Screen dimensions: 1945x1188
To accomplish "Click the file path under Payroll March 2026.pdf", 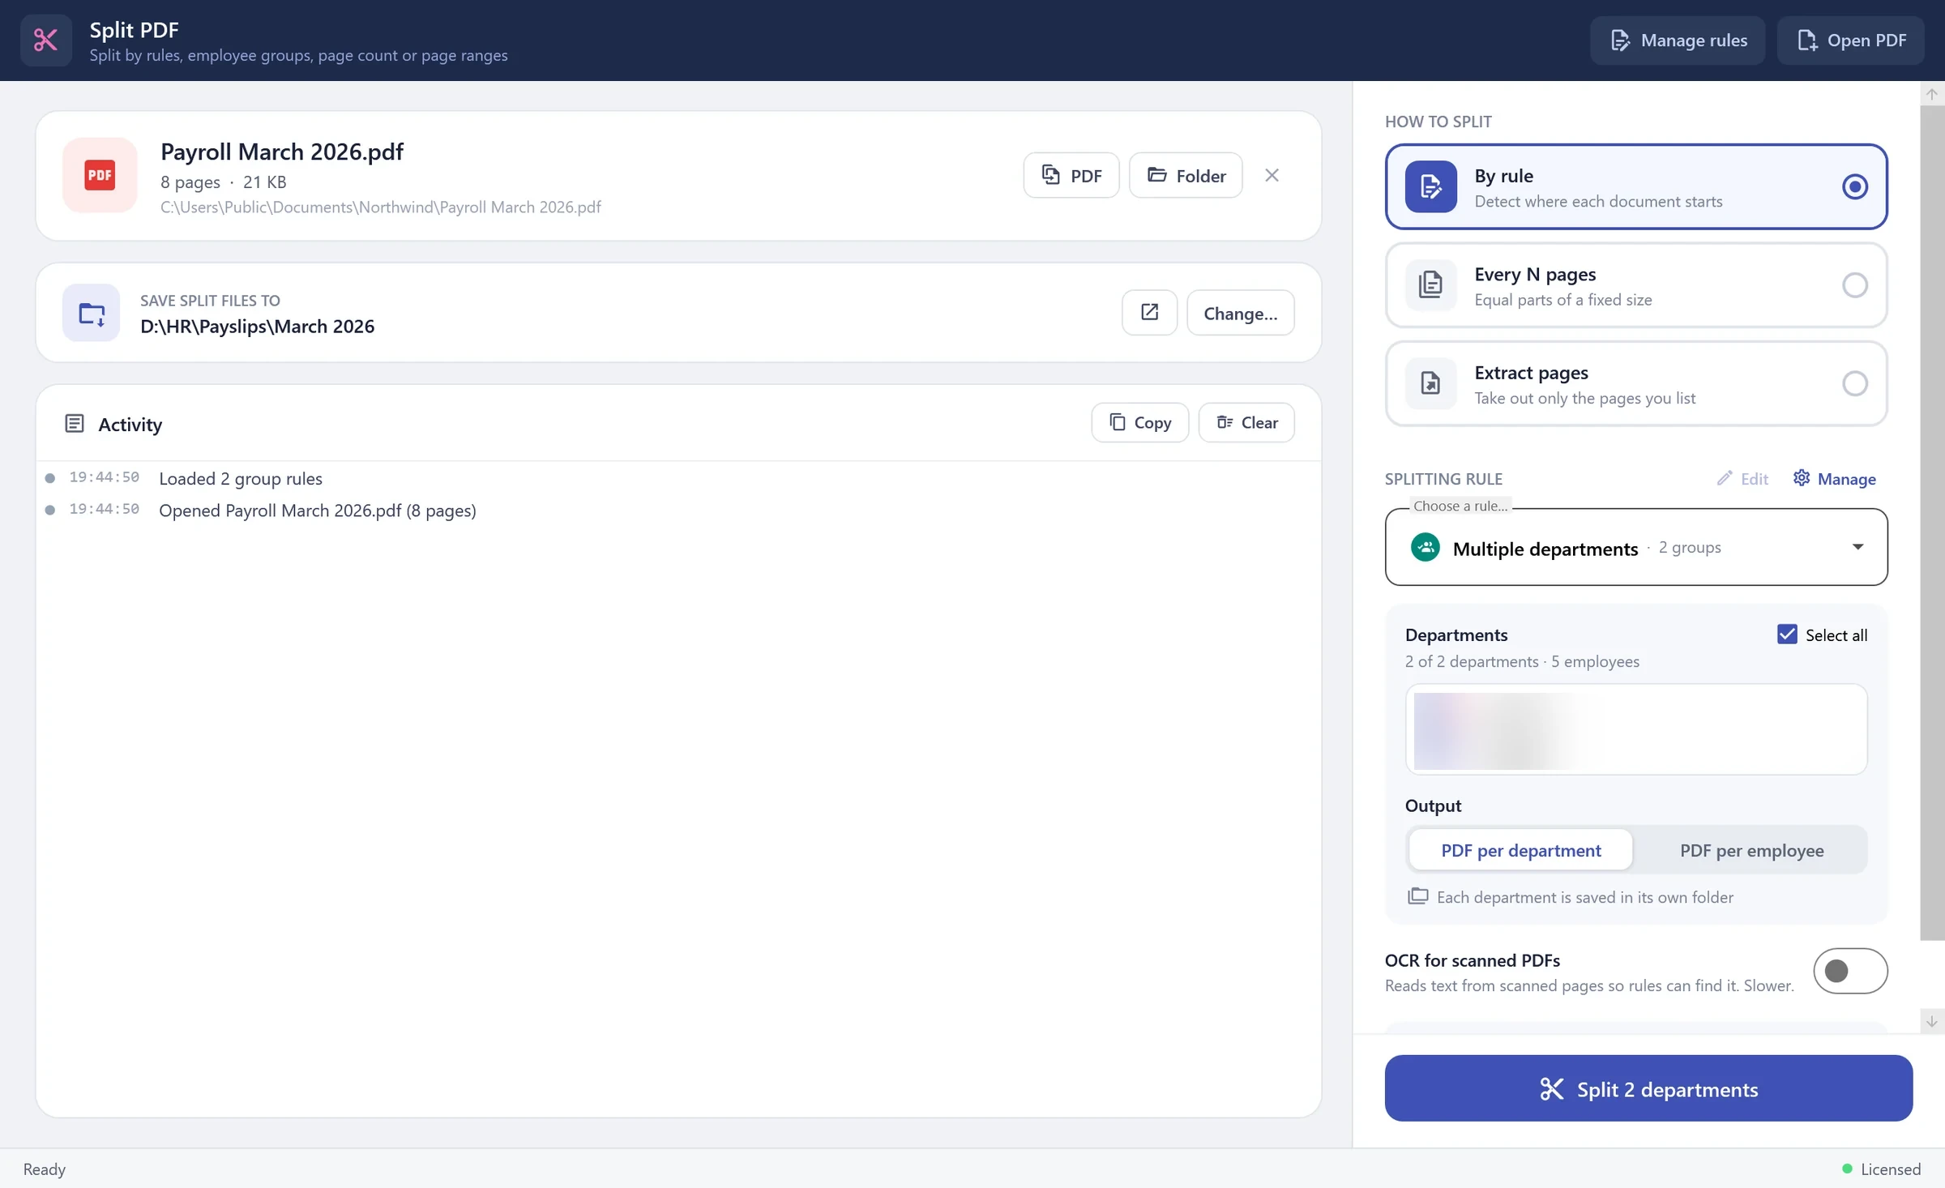I will (381, 207).
